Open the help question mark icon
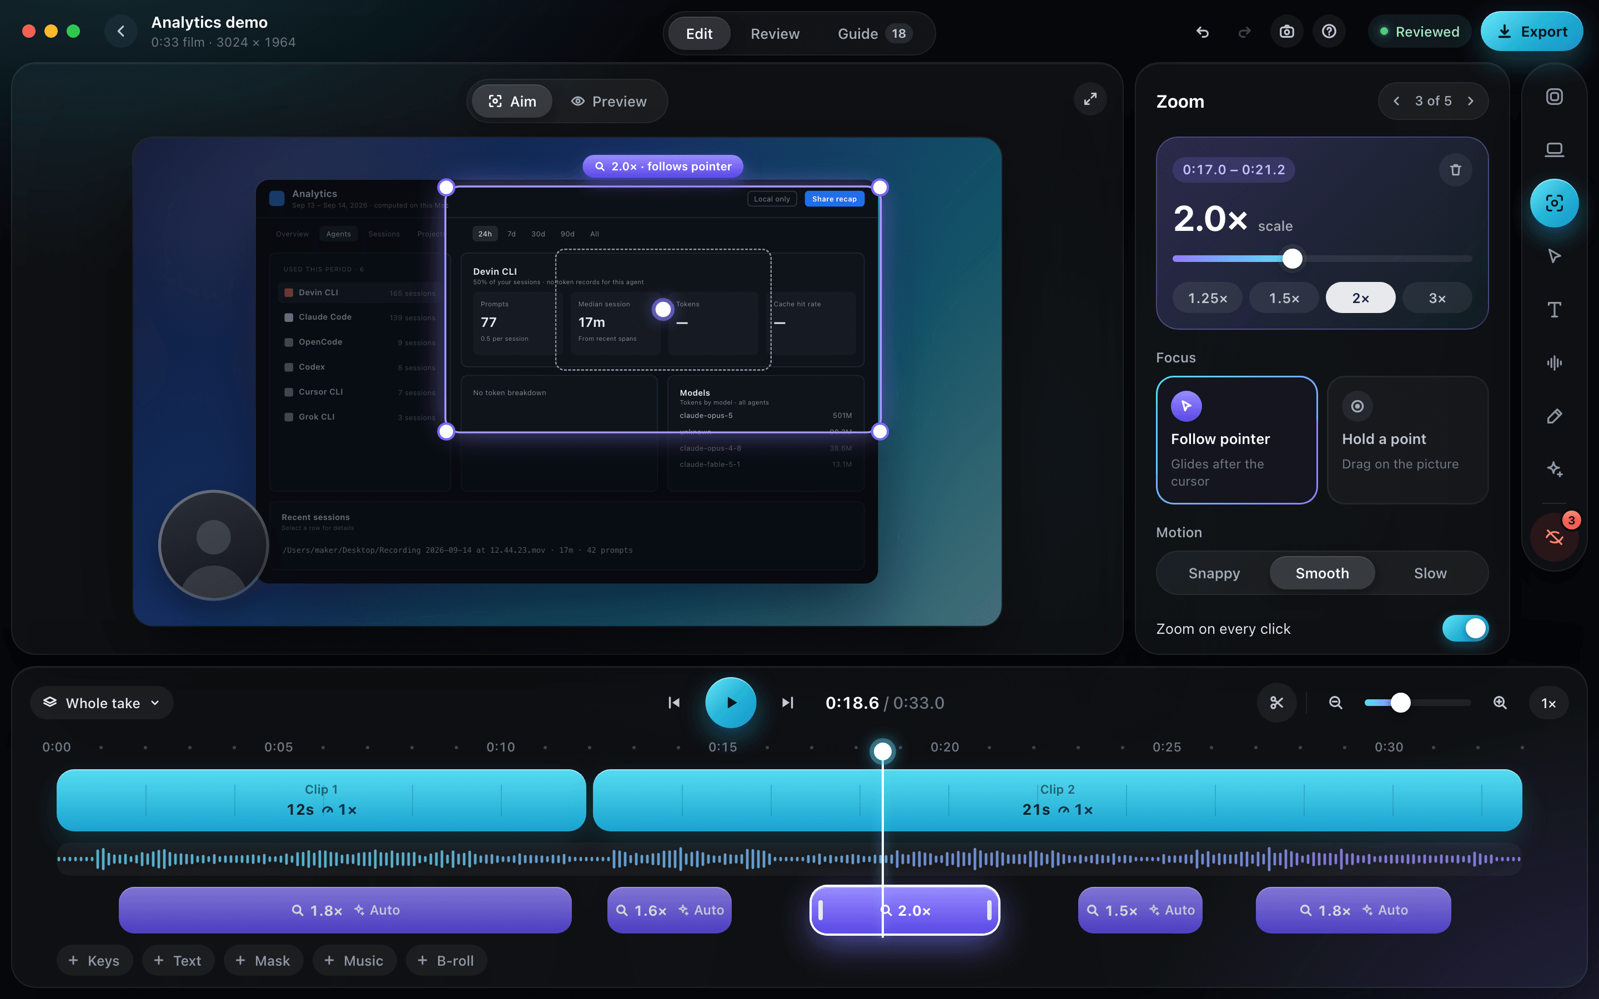 [1329, 32]
